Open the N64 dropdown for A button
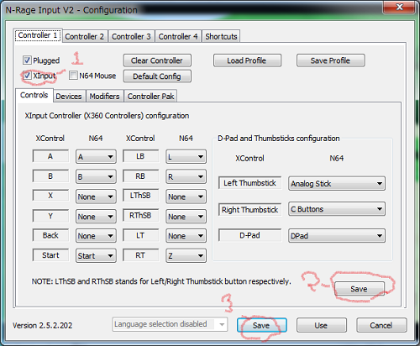Viewport: 420px width, 346px height. pyautogui.click(x=96, y=157)
